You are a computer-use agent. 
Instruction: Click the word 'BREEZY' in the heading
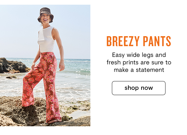[x=123, y=41]
